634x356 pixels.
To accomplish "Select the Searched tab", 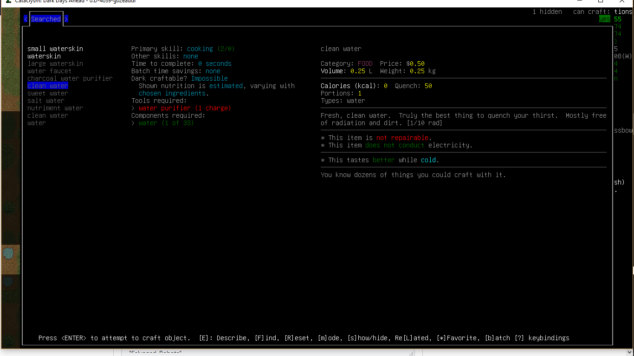I will [46, 19].
